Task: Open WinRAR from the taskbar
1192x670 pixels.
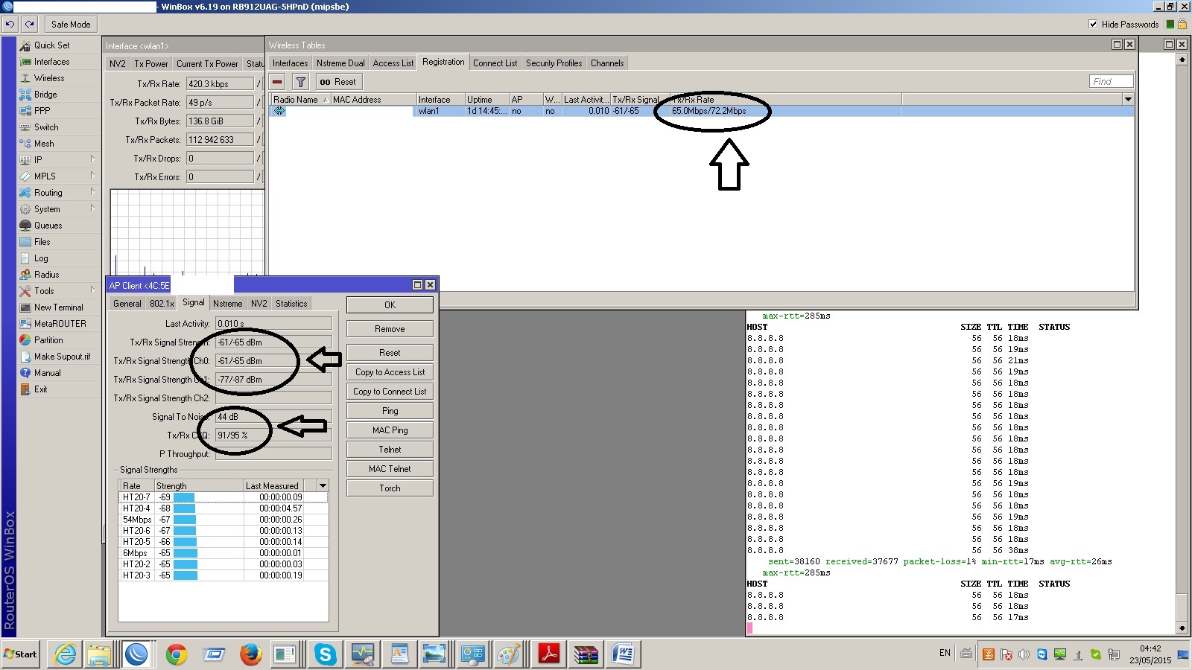Action: 586,654
